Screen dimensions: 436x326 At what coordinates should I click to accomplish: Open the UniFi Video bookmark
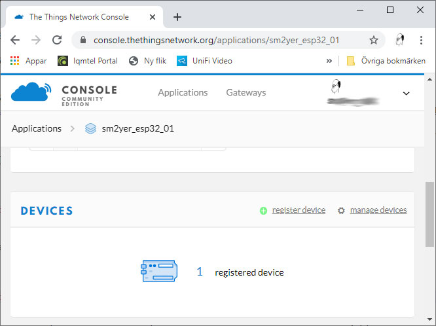[204, 61]
